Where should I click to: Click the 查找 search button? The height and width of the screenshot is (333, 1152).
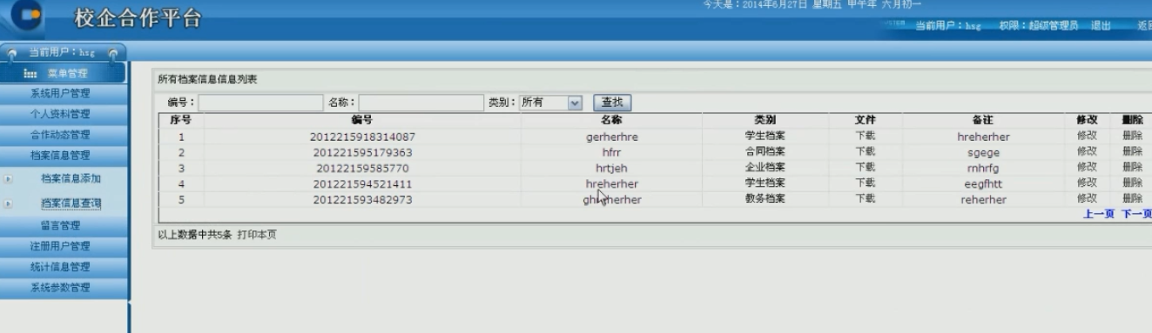612,103
